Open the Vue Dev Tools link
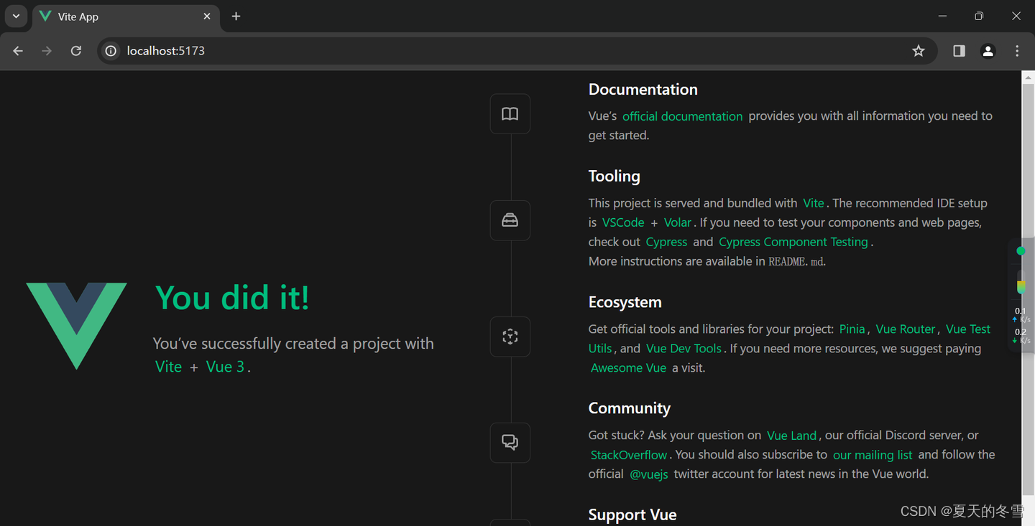The image size is (1035, 526). tap(684, 348)
